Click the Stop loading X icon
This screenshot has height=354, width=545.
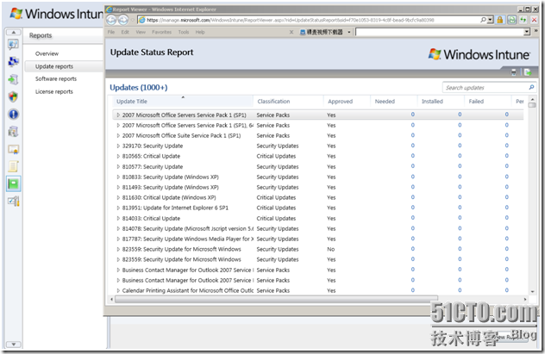coord(535,20)
